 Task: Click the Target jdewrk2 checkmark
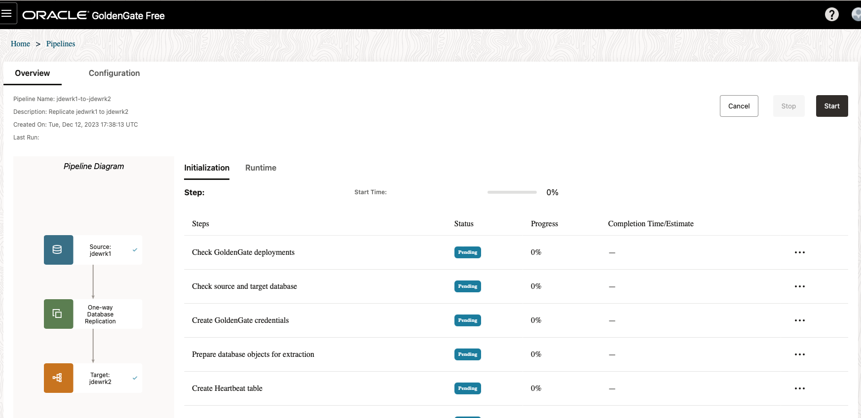[x=135, y=378]
